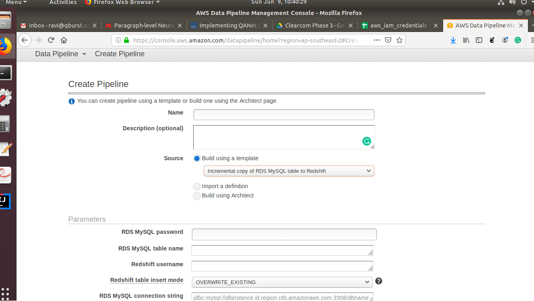Close the Inbox Gmail tab

(95, 25)
